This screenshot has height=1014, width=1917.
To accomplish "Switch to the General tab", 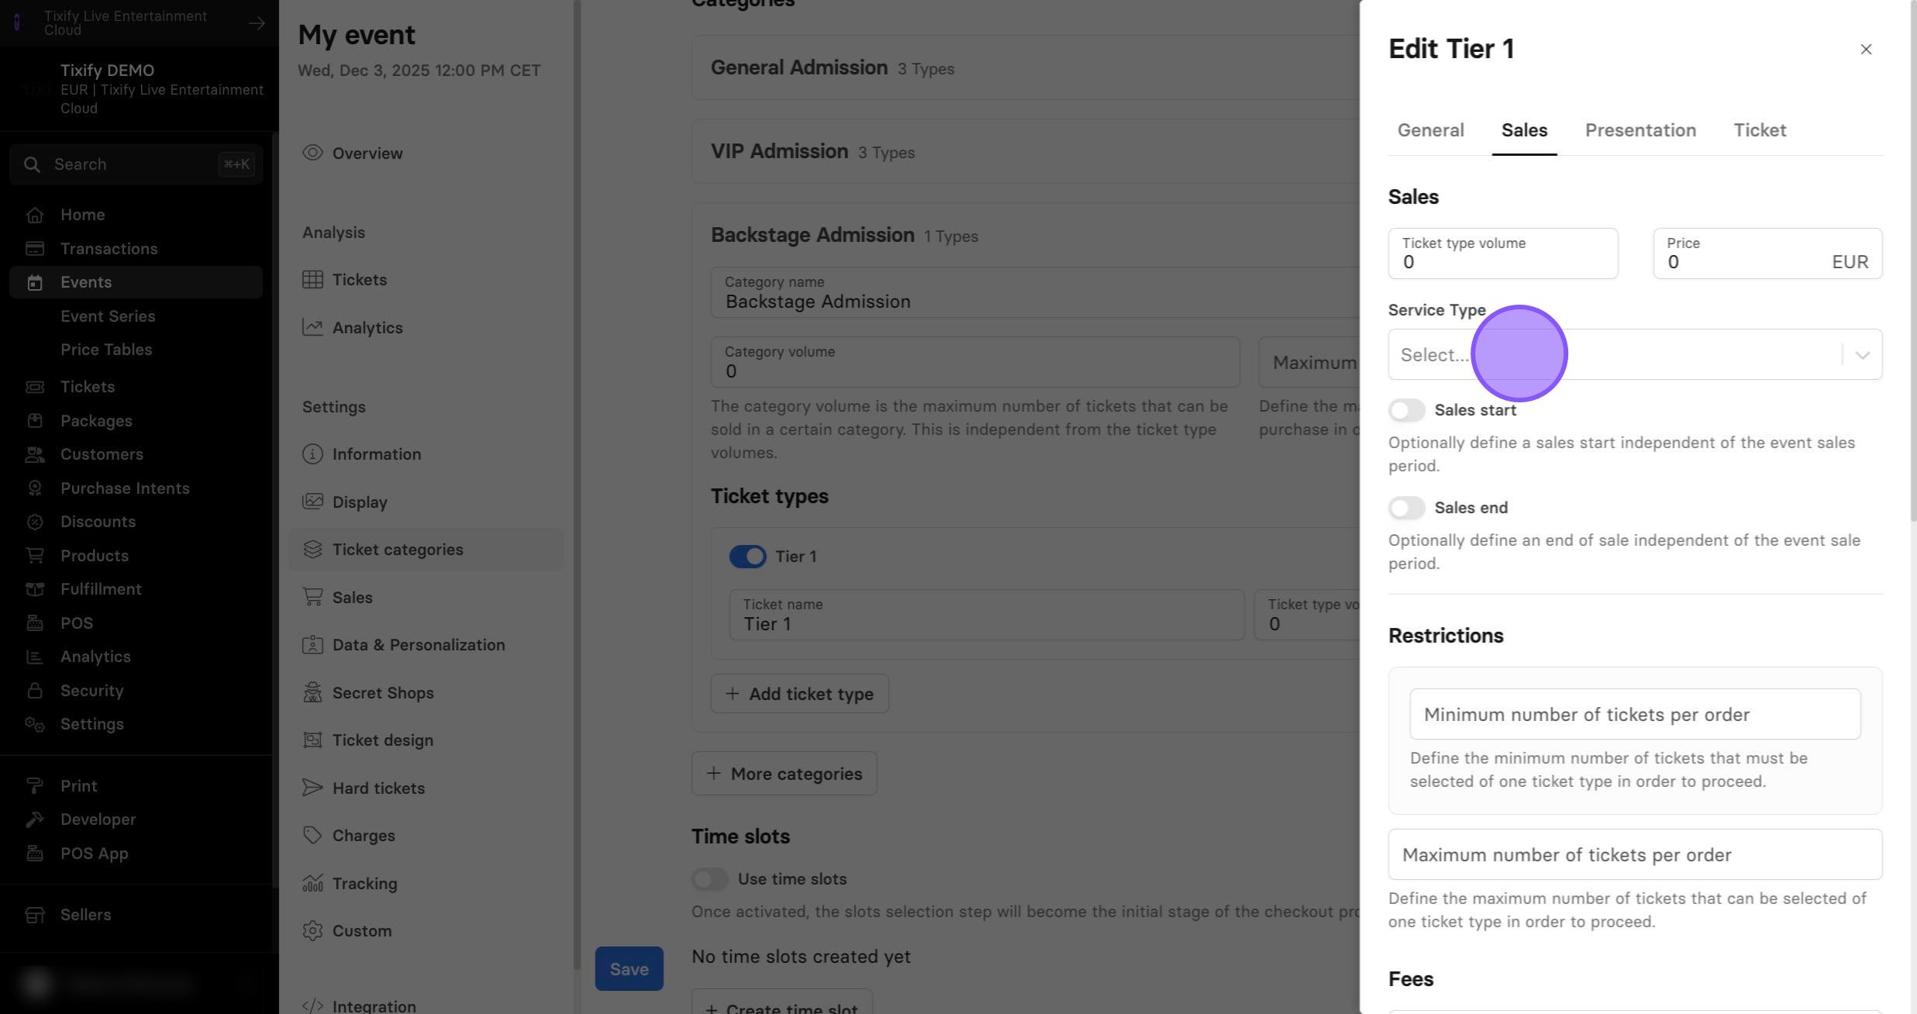I will (1430, 130).
